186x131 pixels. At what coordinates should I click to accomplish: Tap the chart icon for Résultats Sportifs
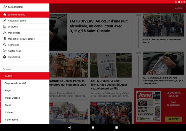click(x=5, y=21)
